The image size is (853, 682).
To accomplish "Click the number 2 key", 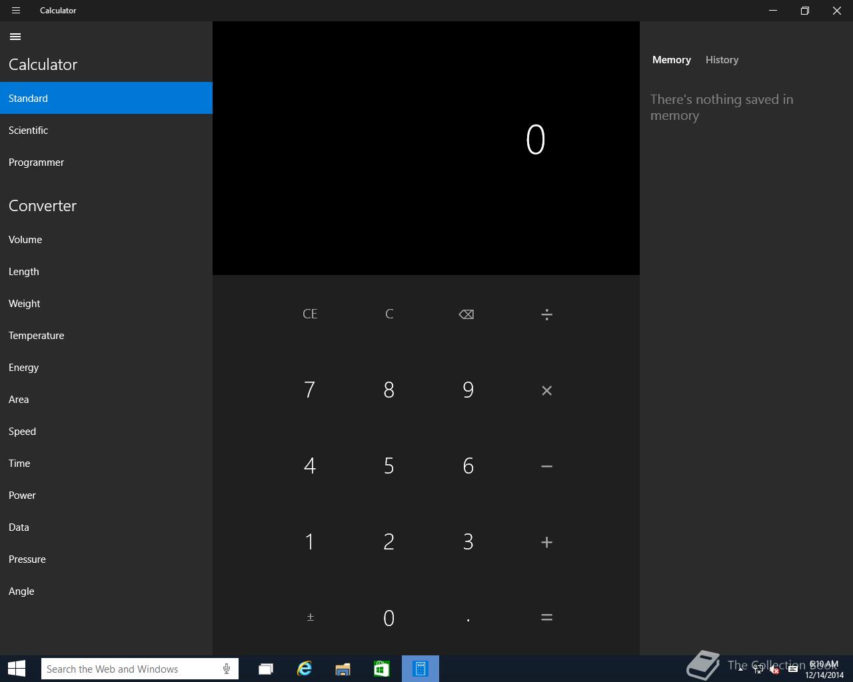I will (x=389, y=541).
